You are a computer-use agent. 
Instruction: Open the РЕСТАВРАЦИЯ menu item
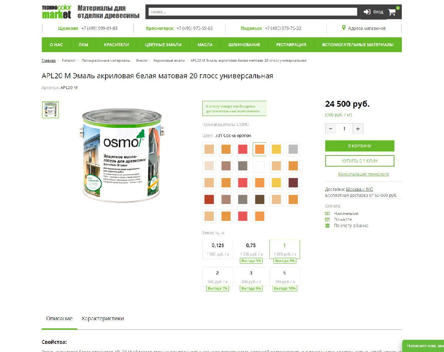[x=291, y=45]
